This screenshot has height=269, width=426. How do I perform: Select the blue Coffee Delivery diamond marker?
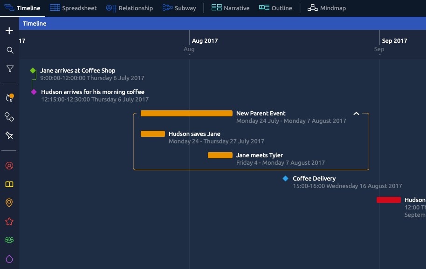[285, 178]
